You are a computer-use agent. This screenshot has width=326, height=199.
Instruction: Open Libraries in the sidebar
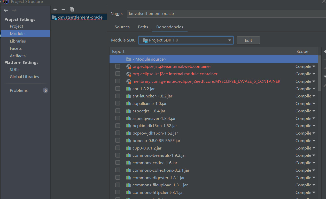pos(18,41)
